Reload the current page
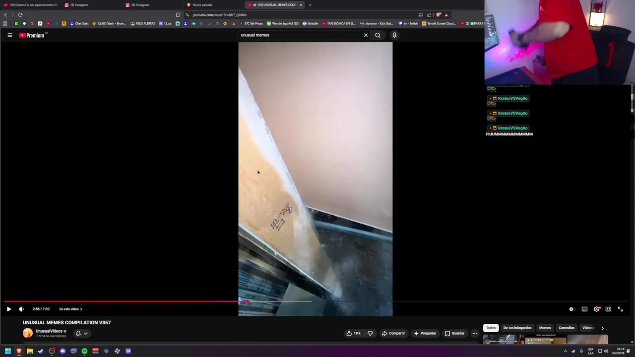The image size is (635, 357). pyautogui.click(x=20, y=15)
